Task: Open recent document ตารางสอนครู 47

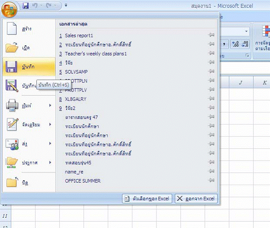Action: pos(137,117)
